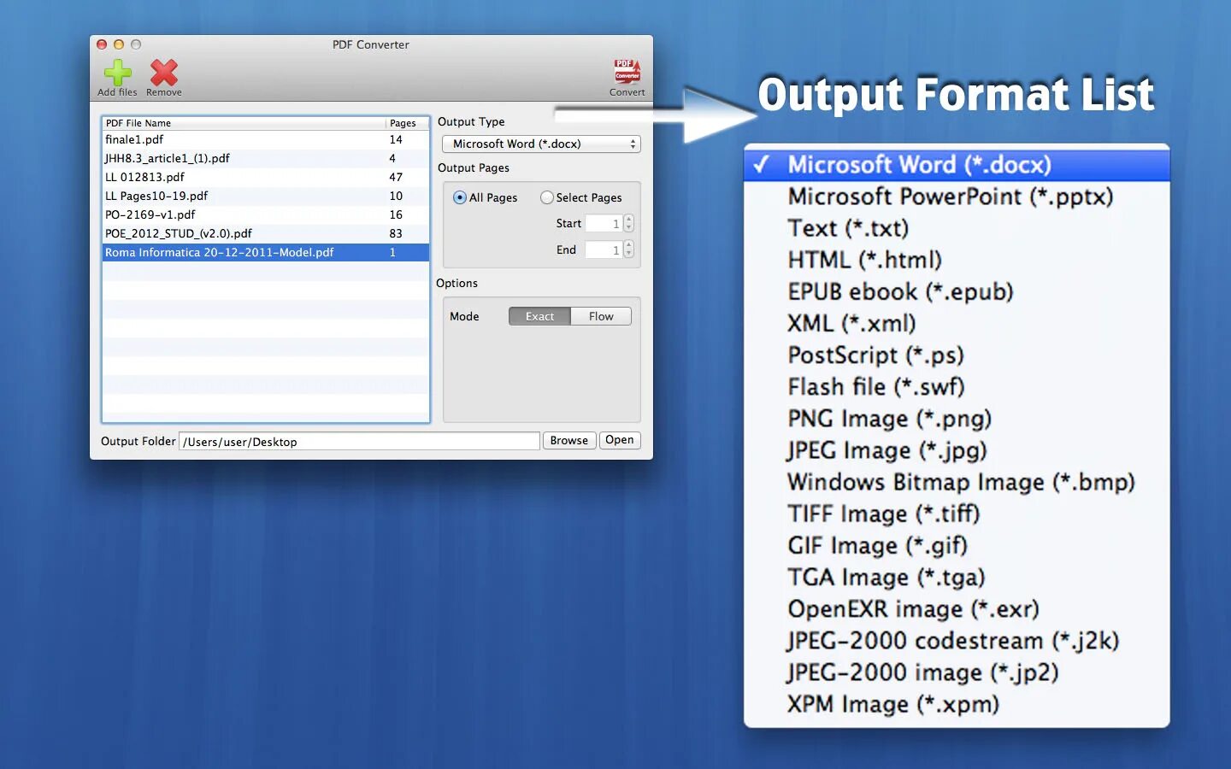
Task: Choose JPEG-2000 codestream (*.j2k) format
Action: click(x=957, y=641)
